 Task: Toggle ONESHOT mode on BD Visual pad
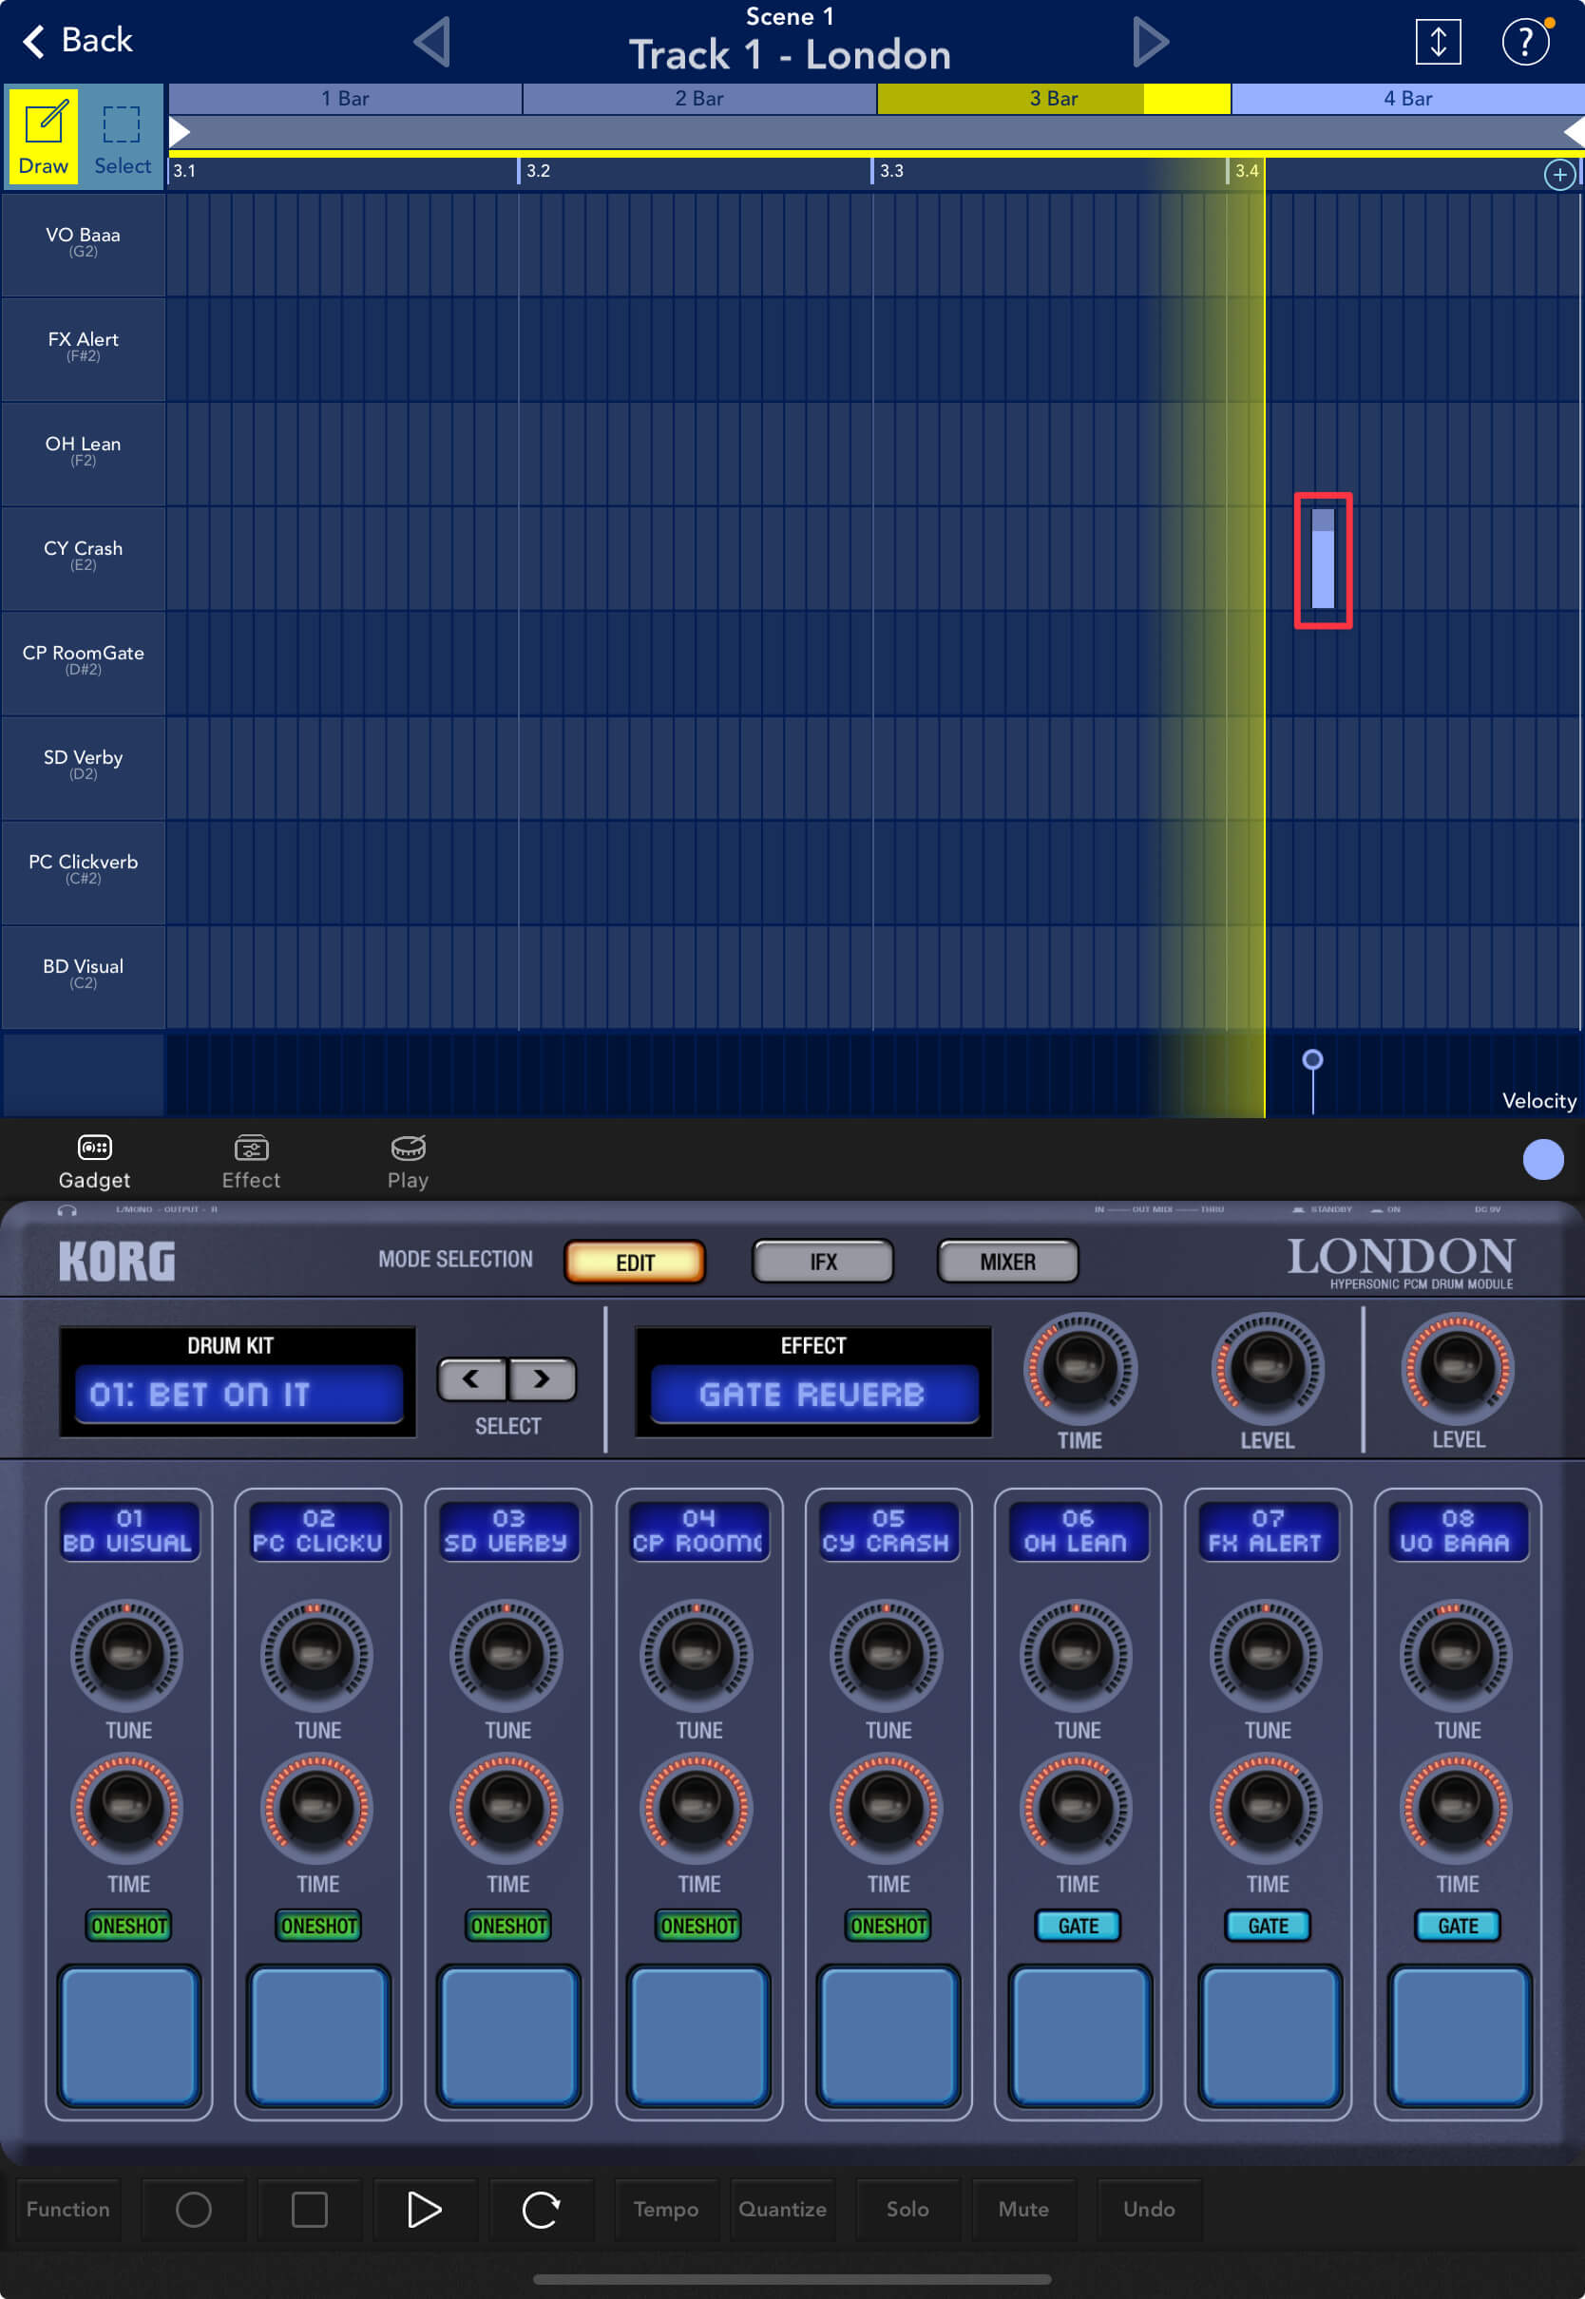pyautogui.click(x=128, y=1925)
